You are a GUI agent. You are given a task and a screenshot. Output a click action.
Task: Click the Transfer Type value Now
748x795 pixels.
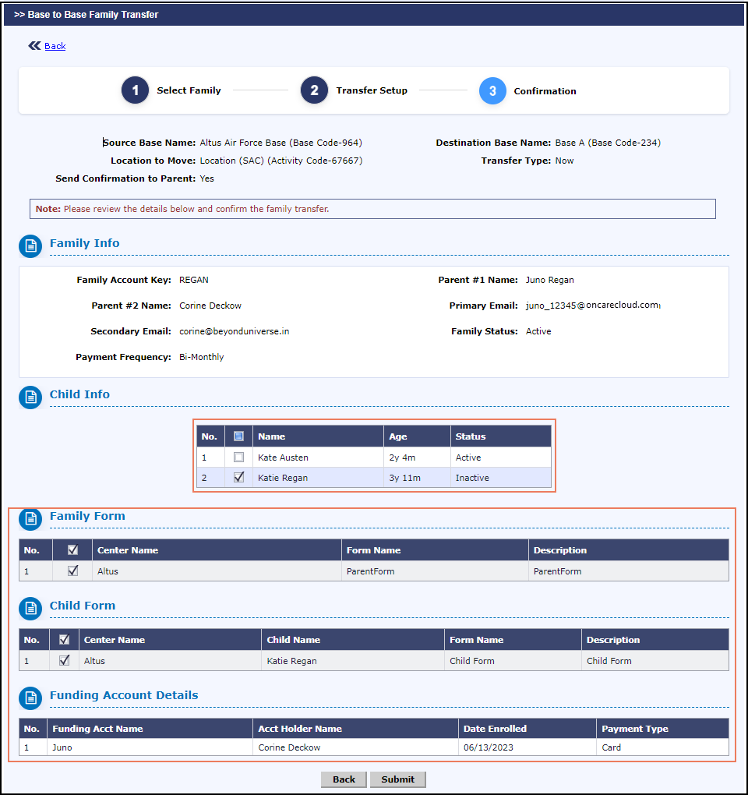[x=564, y=161]
